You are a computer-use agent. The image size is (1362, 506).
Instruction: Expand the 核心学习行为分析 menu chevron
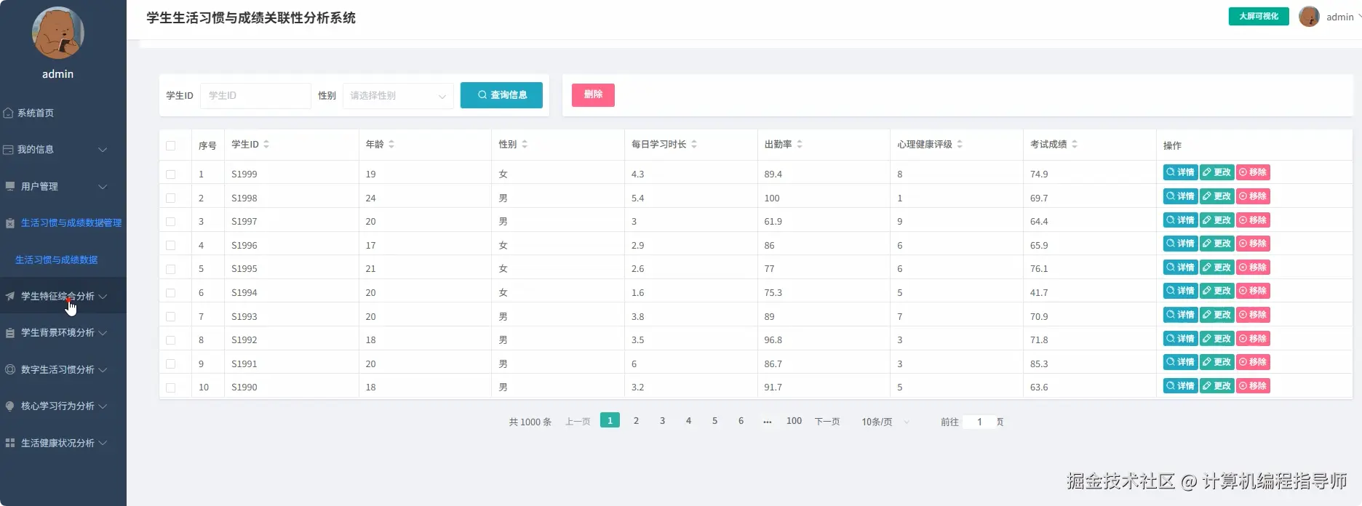(103, 406)
